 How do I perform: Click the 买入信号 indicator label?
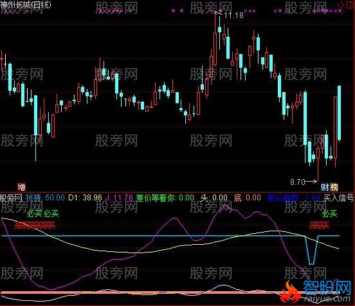pos(338,198)
